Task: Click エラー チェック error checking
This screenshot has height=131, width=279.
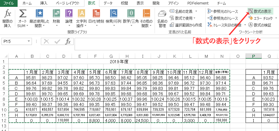Action: click(260, 18)
